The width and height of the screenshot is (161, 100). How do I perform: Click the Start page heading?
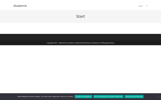tap(80, 17)
